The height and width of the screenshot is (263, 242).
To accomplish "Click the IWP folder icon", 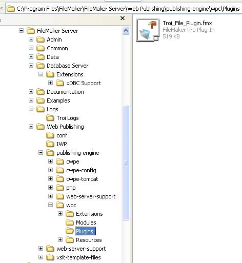I will click(x=50, y=144).
